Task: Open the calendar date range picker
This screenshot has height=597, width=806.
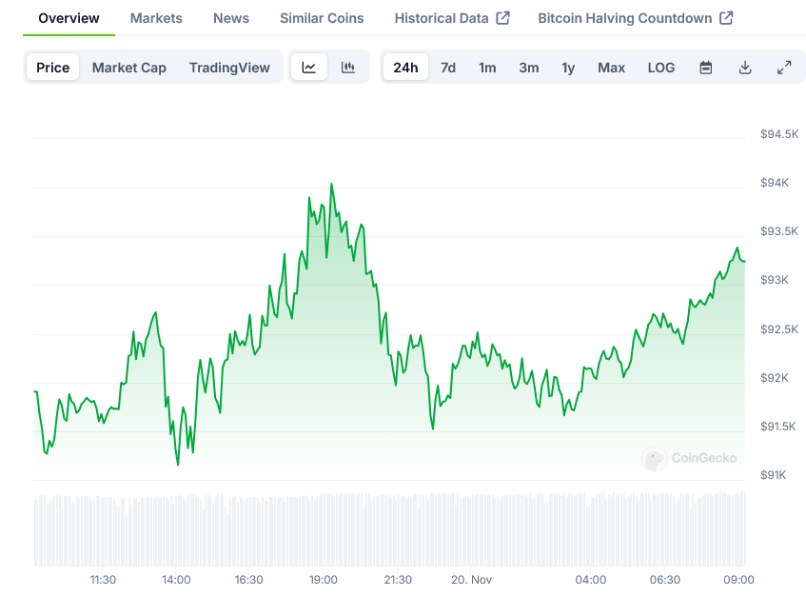Action: [706, 68]
